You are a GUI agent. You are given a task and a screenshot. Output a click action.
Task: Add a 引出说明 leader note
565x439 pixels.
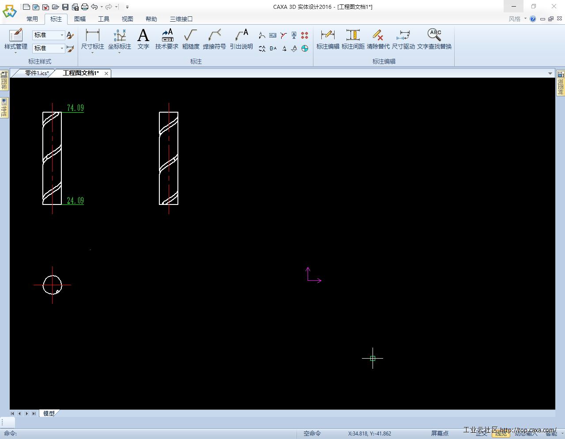[241, 39]
